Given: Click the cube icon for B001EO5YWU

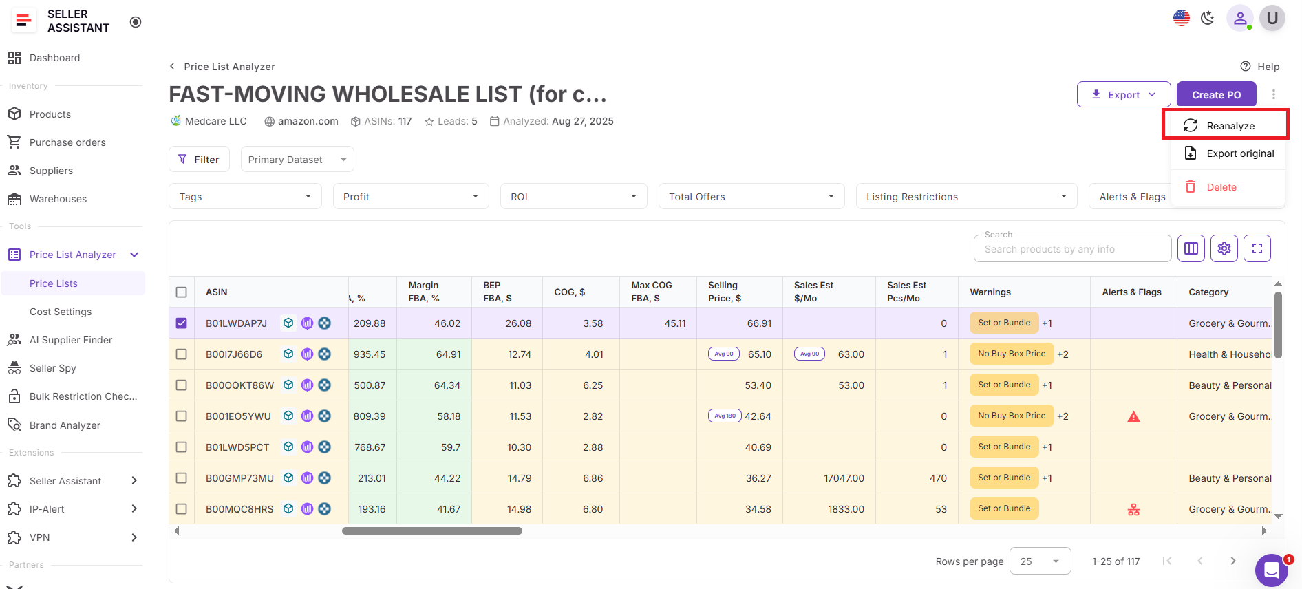Looking at the screenshot, I should tap(288, 416).
